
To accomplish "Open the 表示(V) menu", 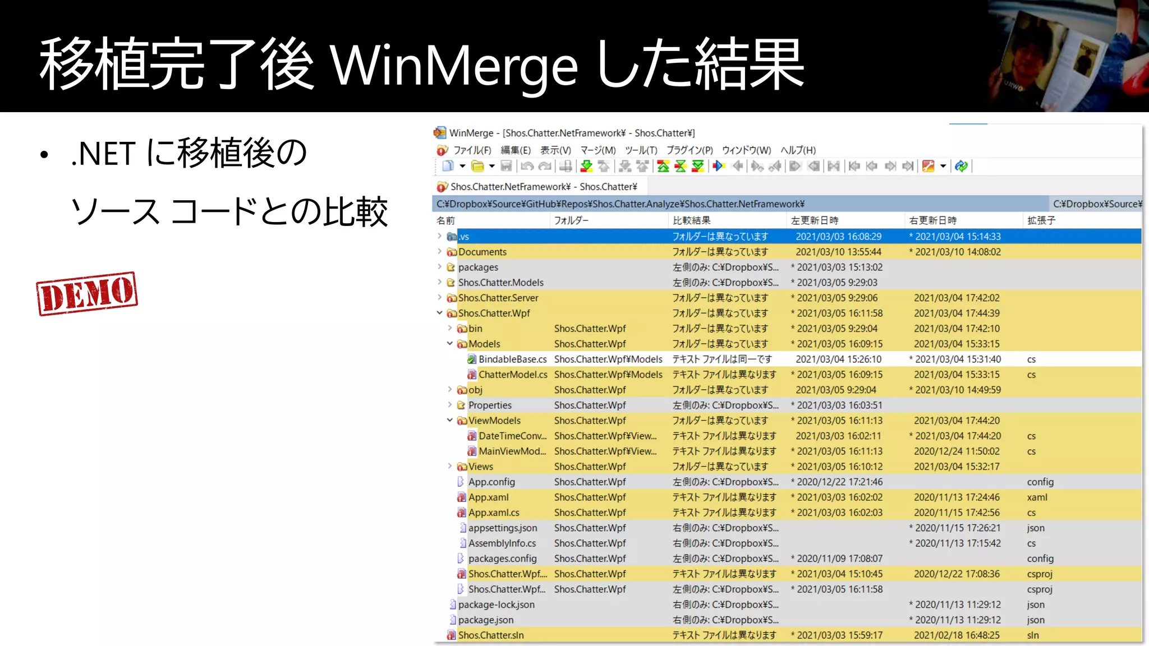I will coord(555,150).
